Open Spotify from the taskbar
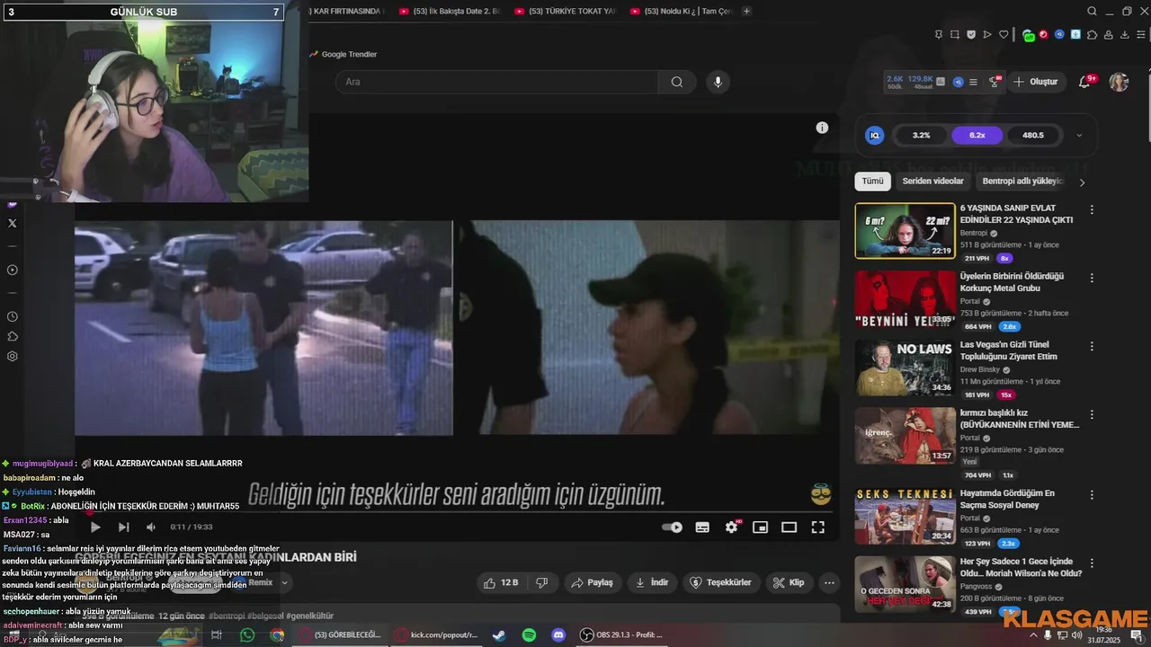The image size is (1151, 647). 529,634
